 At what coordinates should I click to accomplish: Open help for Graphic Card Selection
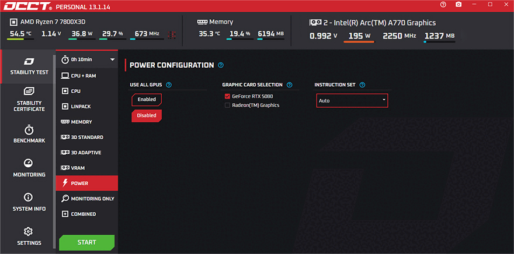pyautogui.click(x=290, y=85)
